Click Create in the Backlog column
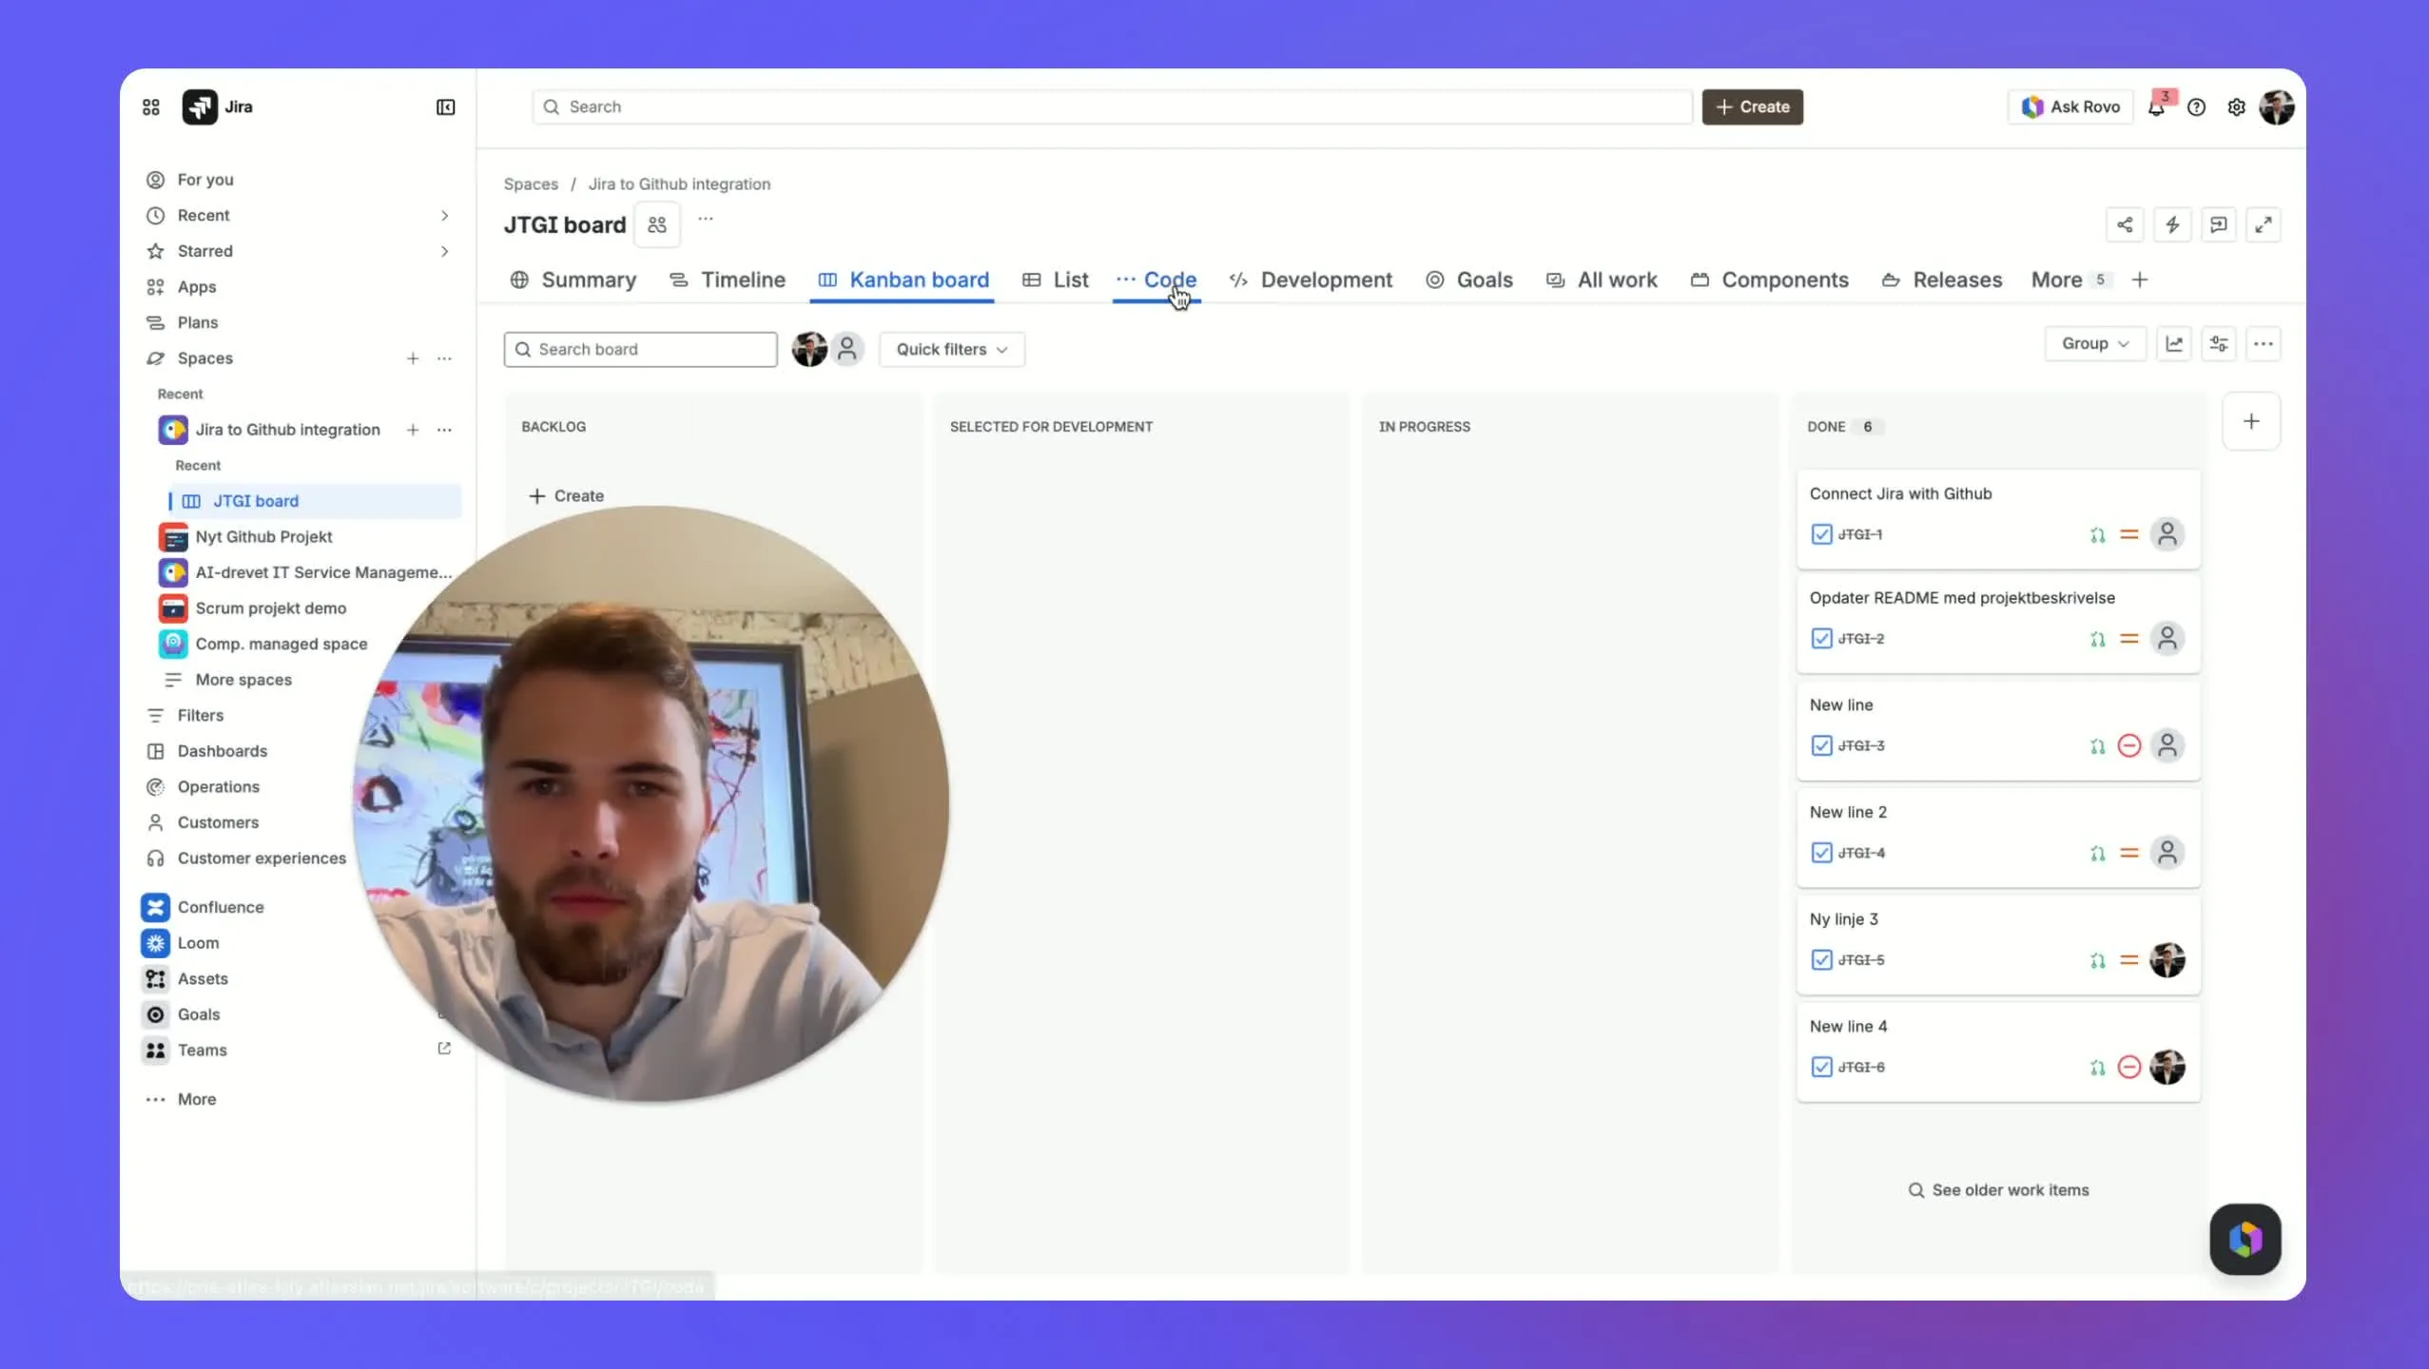The image size is (2429, 1369). coord(567,495)
